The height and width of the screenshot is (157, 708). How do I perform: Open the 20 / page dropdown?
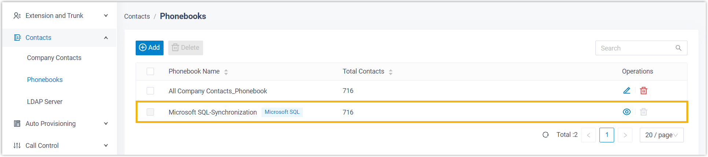[661, 135]
